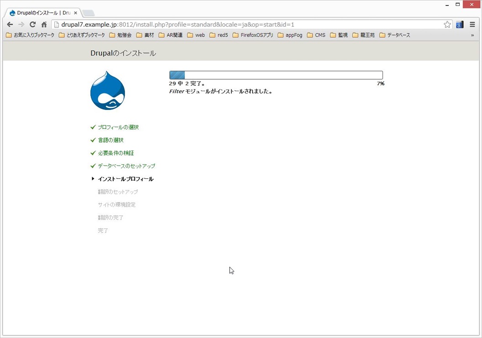Click the browser forward arrow
The image size is (482, 338).
click(x=21, y=25)
